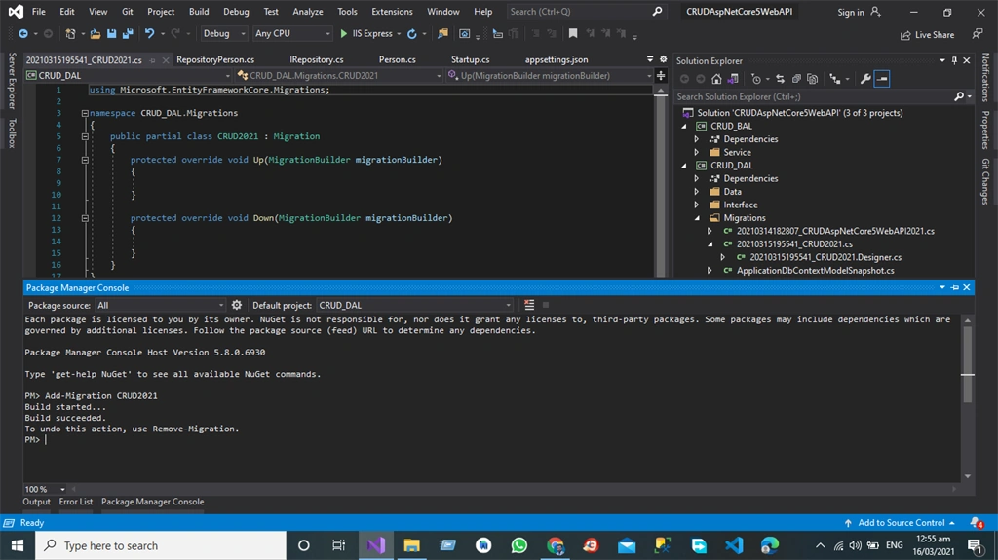The image size is (998, 560).
Task: Click Add to Source Control in status bar
Action: pyautogui.click(x=900, y=522)
